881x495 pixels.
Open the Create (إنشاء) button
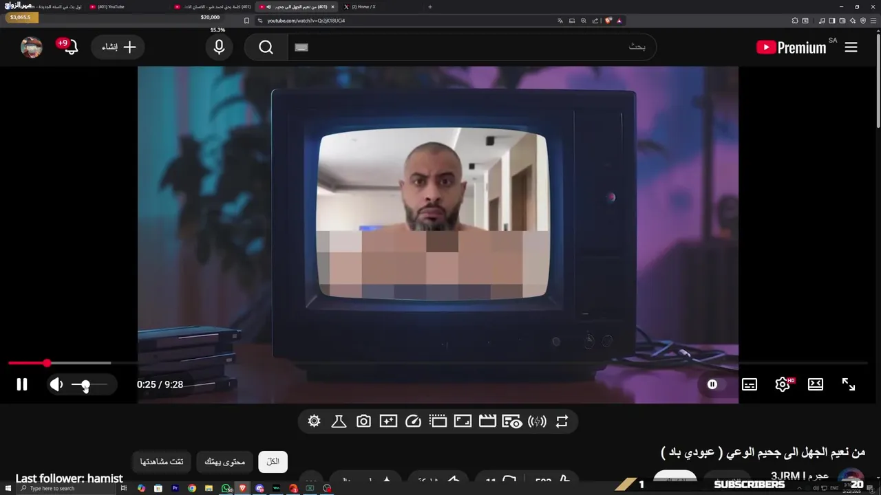click(118, 47)
